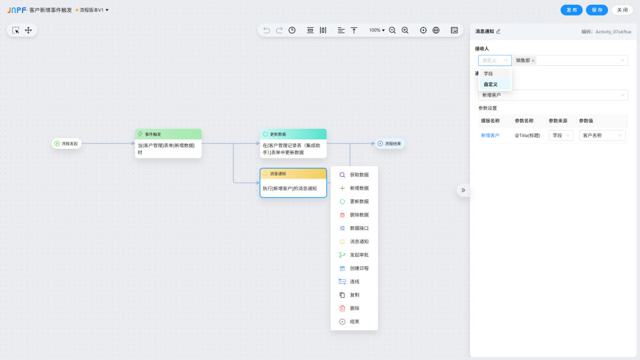
Task: Zoom in the canvas
Action: pyautogui.click(x=405, y=30)
